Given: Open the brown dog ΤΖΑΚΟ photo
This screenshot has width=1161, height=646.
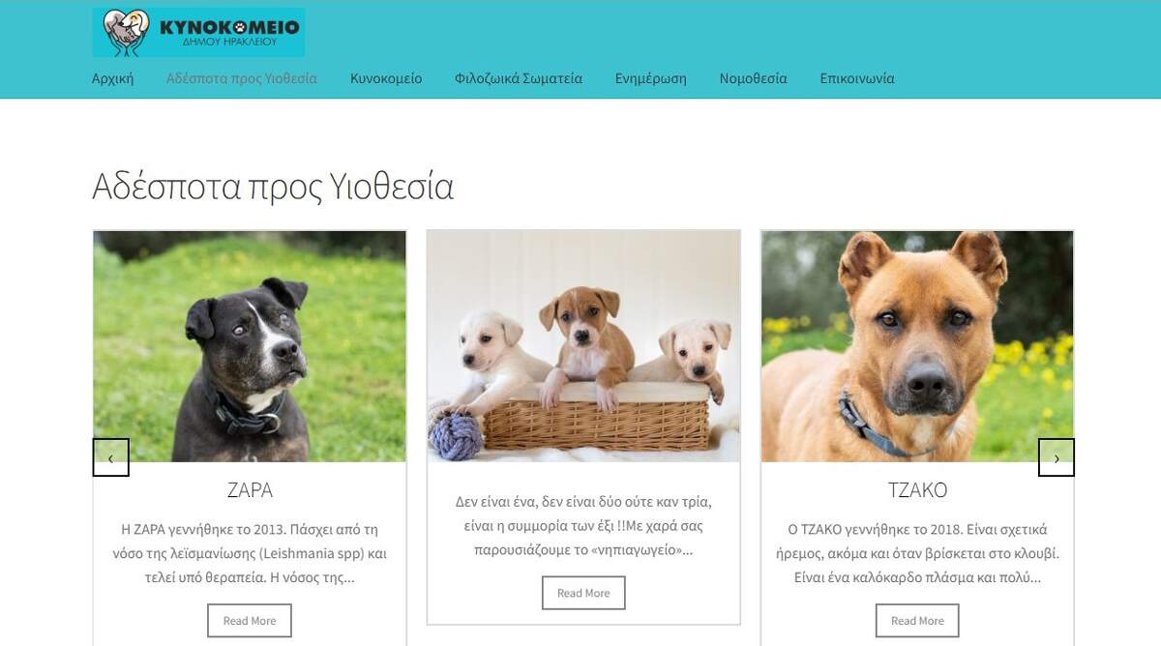Looking at the screenshot, I should pos(917,346).
